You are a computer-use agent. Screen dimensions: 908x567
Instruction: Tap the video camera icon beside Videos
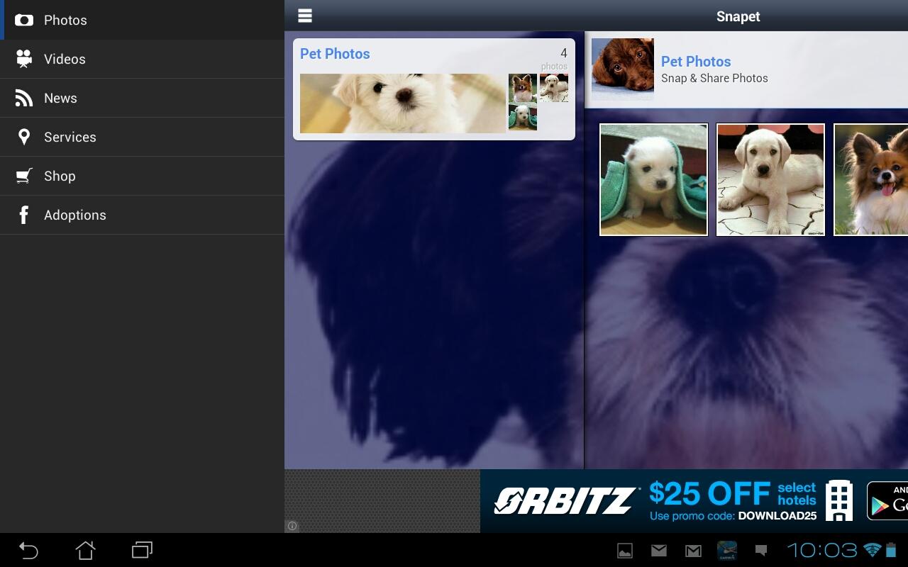click(x=24, y=59)
